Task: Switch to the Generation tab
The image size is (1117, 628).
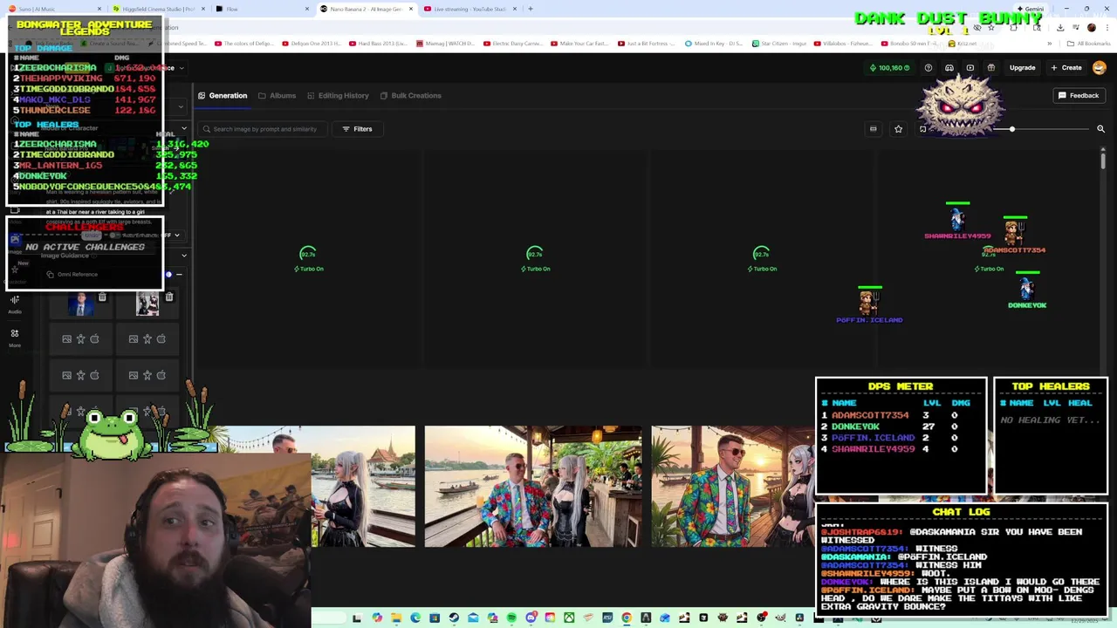Action: click(x=223, y=95)
